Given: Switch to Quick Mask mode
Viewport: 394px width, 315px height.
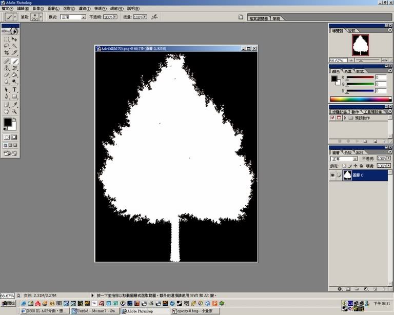Looking at the screenshot, I should [x=14, y=137].
